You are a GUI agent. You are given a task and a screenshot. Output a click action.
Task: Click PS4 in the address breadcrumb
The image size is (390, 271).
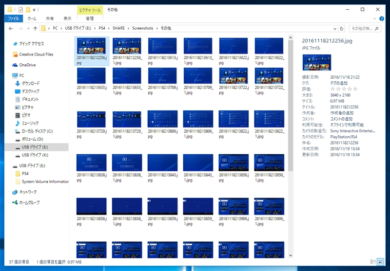pos(102,28)
